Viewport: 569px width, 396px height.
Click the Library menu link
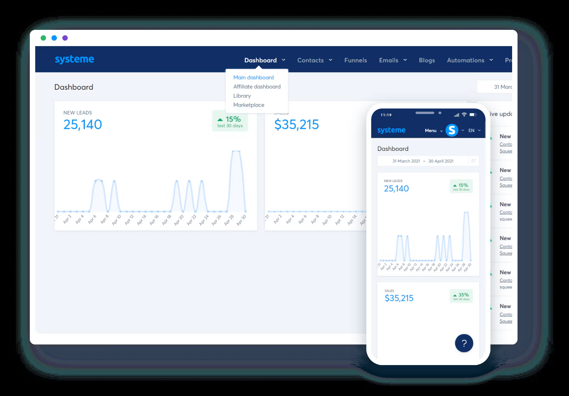pos(242,96)
